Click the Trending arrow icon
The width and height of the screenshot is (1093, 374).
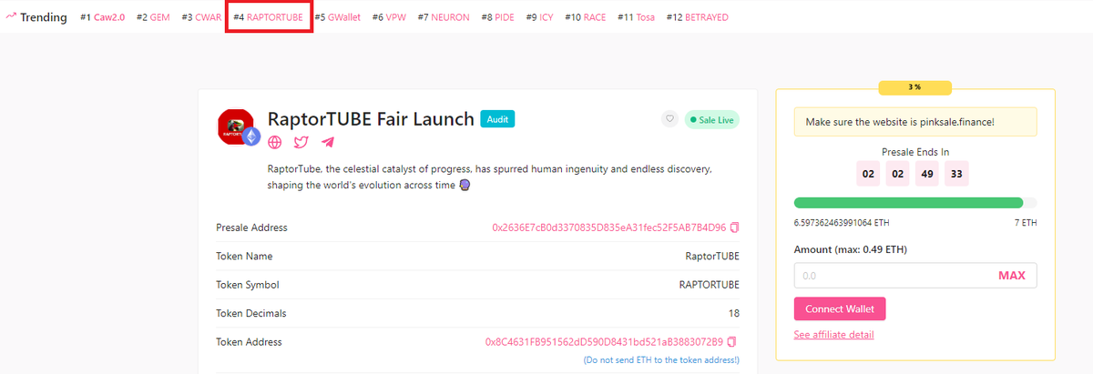11,16
